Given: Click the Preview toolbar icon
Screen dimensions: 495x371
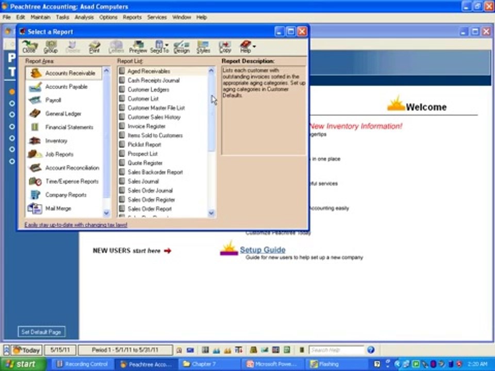Looking at the screenshot, I should (138, 47).
